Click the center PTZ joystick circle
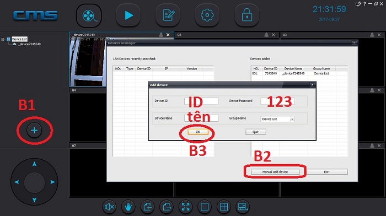The height and width of the screenshot is (216, 386). pos(34,182)
